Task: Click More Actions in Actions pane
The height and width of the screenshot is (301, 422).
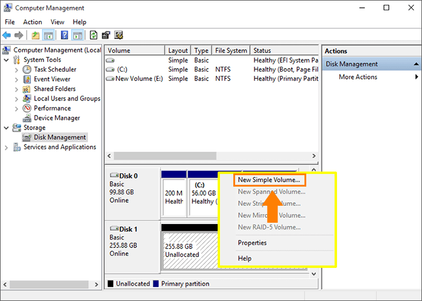Action: tap(358, 77)
